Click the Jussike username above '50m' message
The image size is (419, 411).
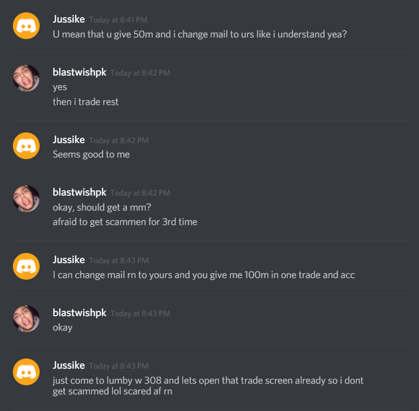(x=69, y=19)
